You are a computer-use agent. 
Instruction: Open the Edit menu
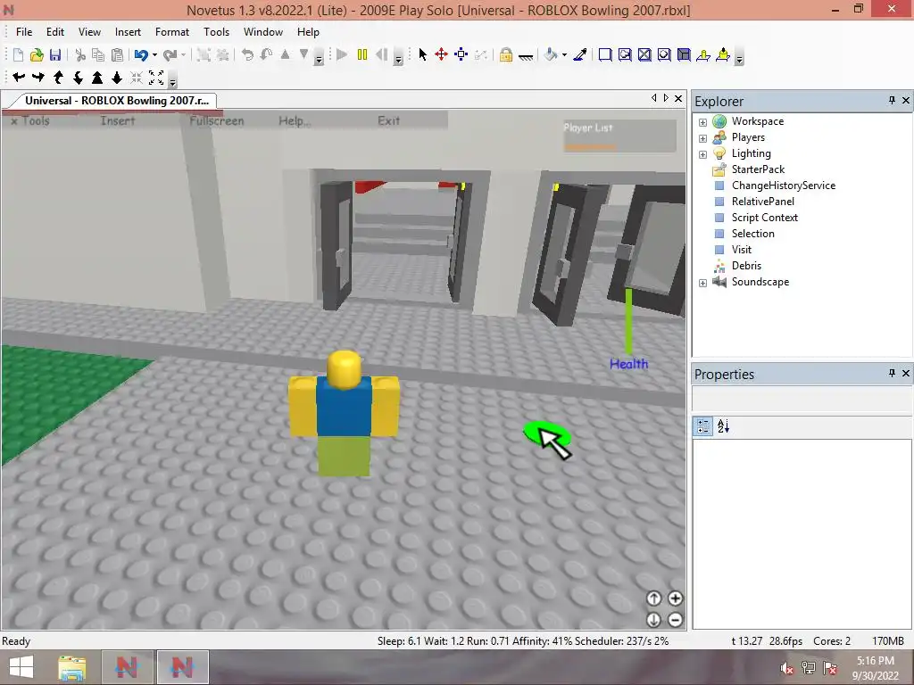pos(55,32)
